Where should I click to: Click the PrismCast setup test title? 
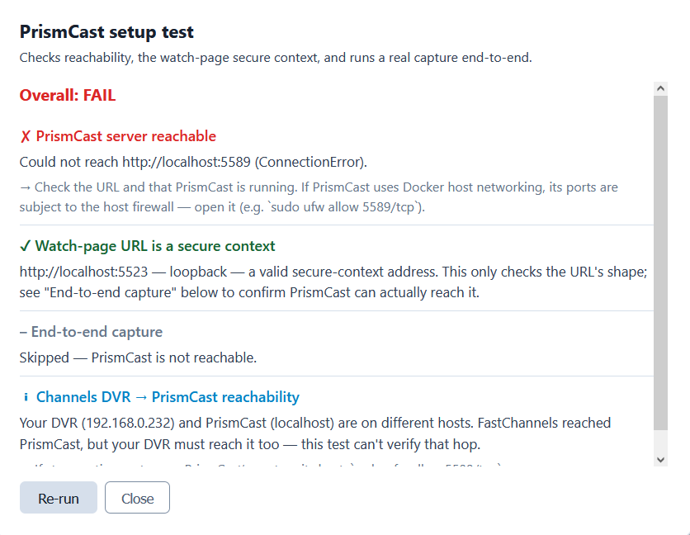pyautogui.click(x=106, y=32)
